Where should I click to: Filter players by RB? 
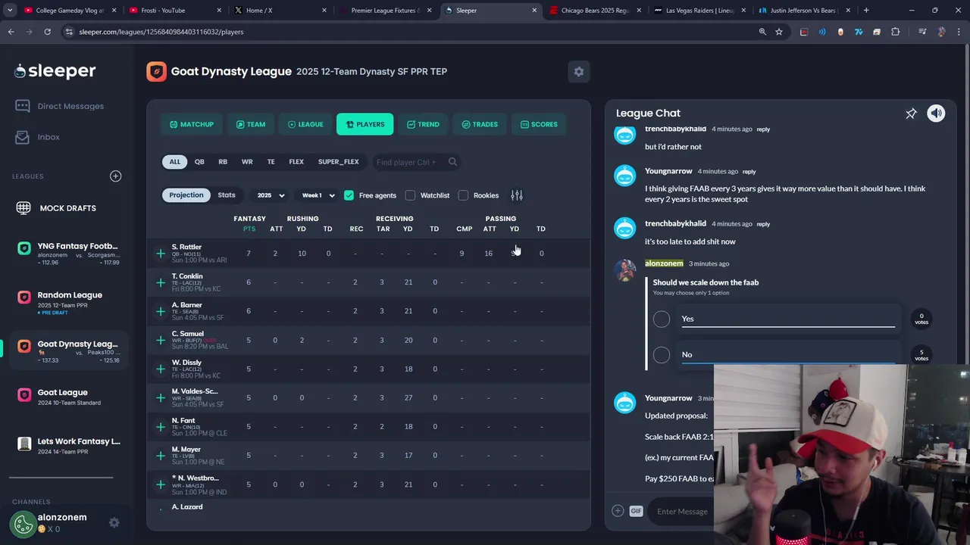pos(223,162)
